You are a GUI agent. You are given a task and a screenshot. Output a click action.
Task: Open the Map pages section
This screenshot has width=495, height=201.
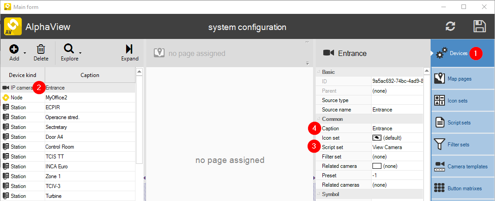pos(462,79)
